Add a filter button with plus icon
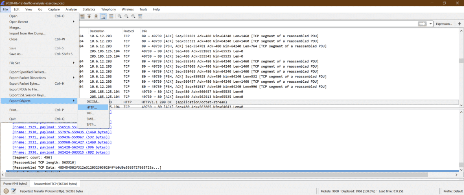Image resolution: width=464 pixels, height=195 pixels. [x=460, y=24]
